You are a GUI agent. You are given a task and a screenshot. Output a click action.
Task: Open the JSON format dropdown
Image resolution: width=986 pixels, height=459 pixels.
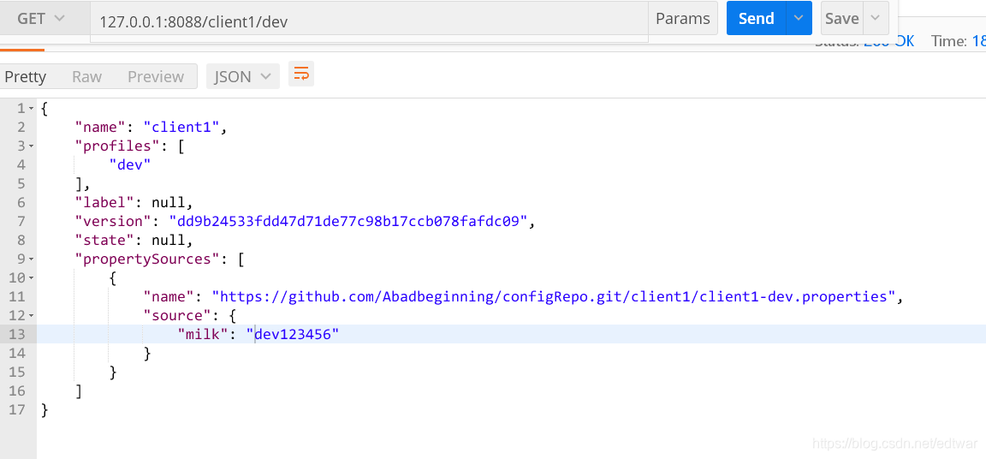pyautogui.click(x=243, y=77)
